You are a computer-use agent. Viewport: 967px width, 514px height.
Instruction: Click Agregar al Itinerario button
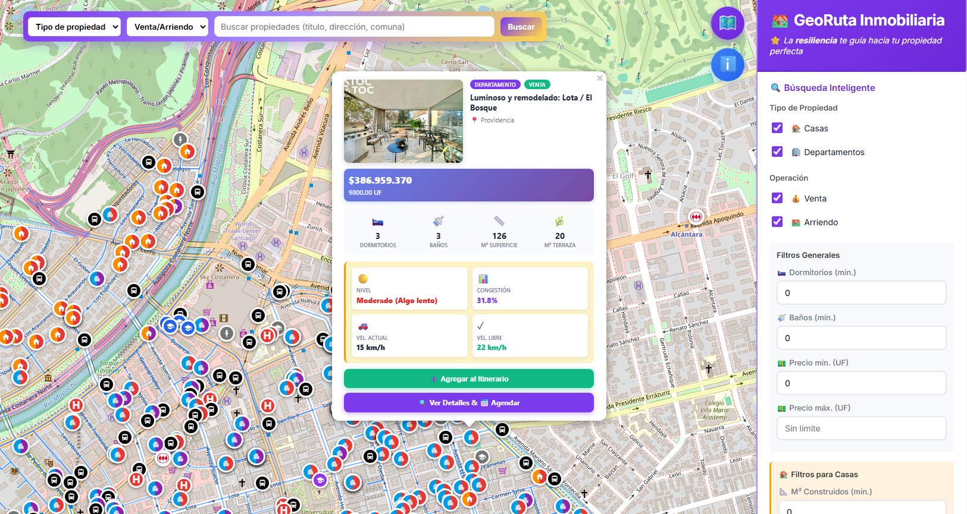point(469,379)
